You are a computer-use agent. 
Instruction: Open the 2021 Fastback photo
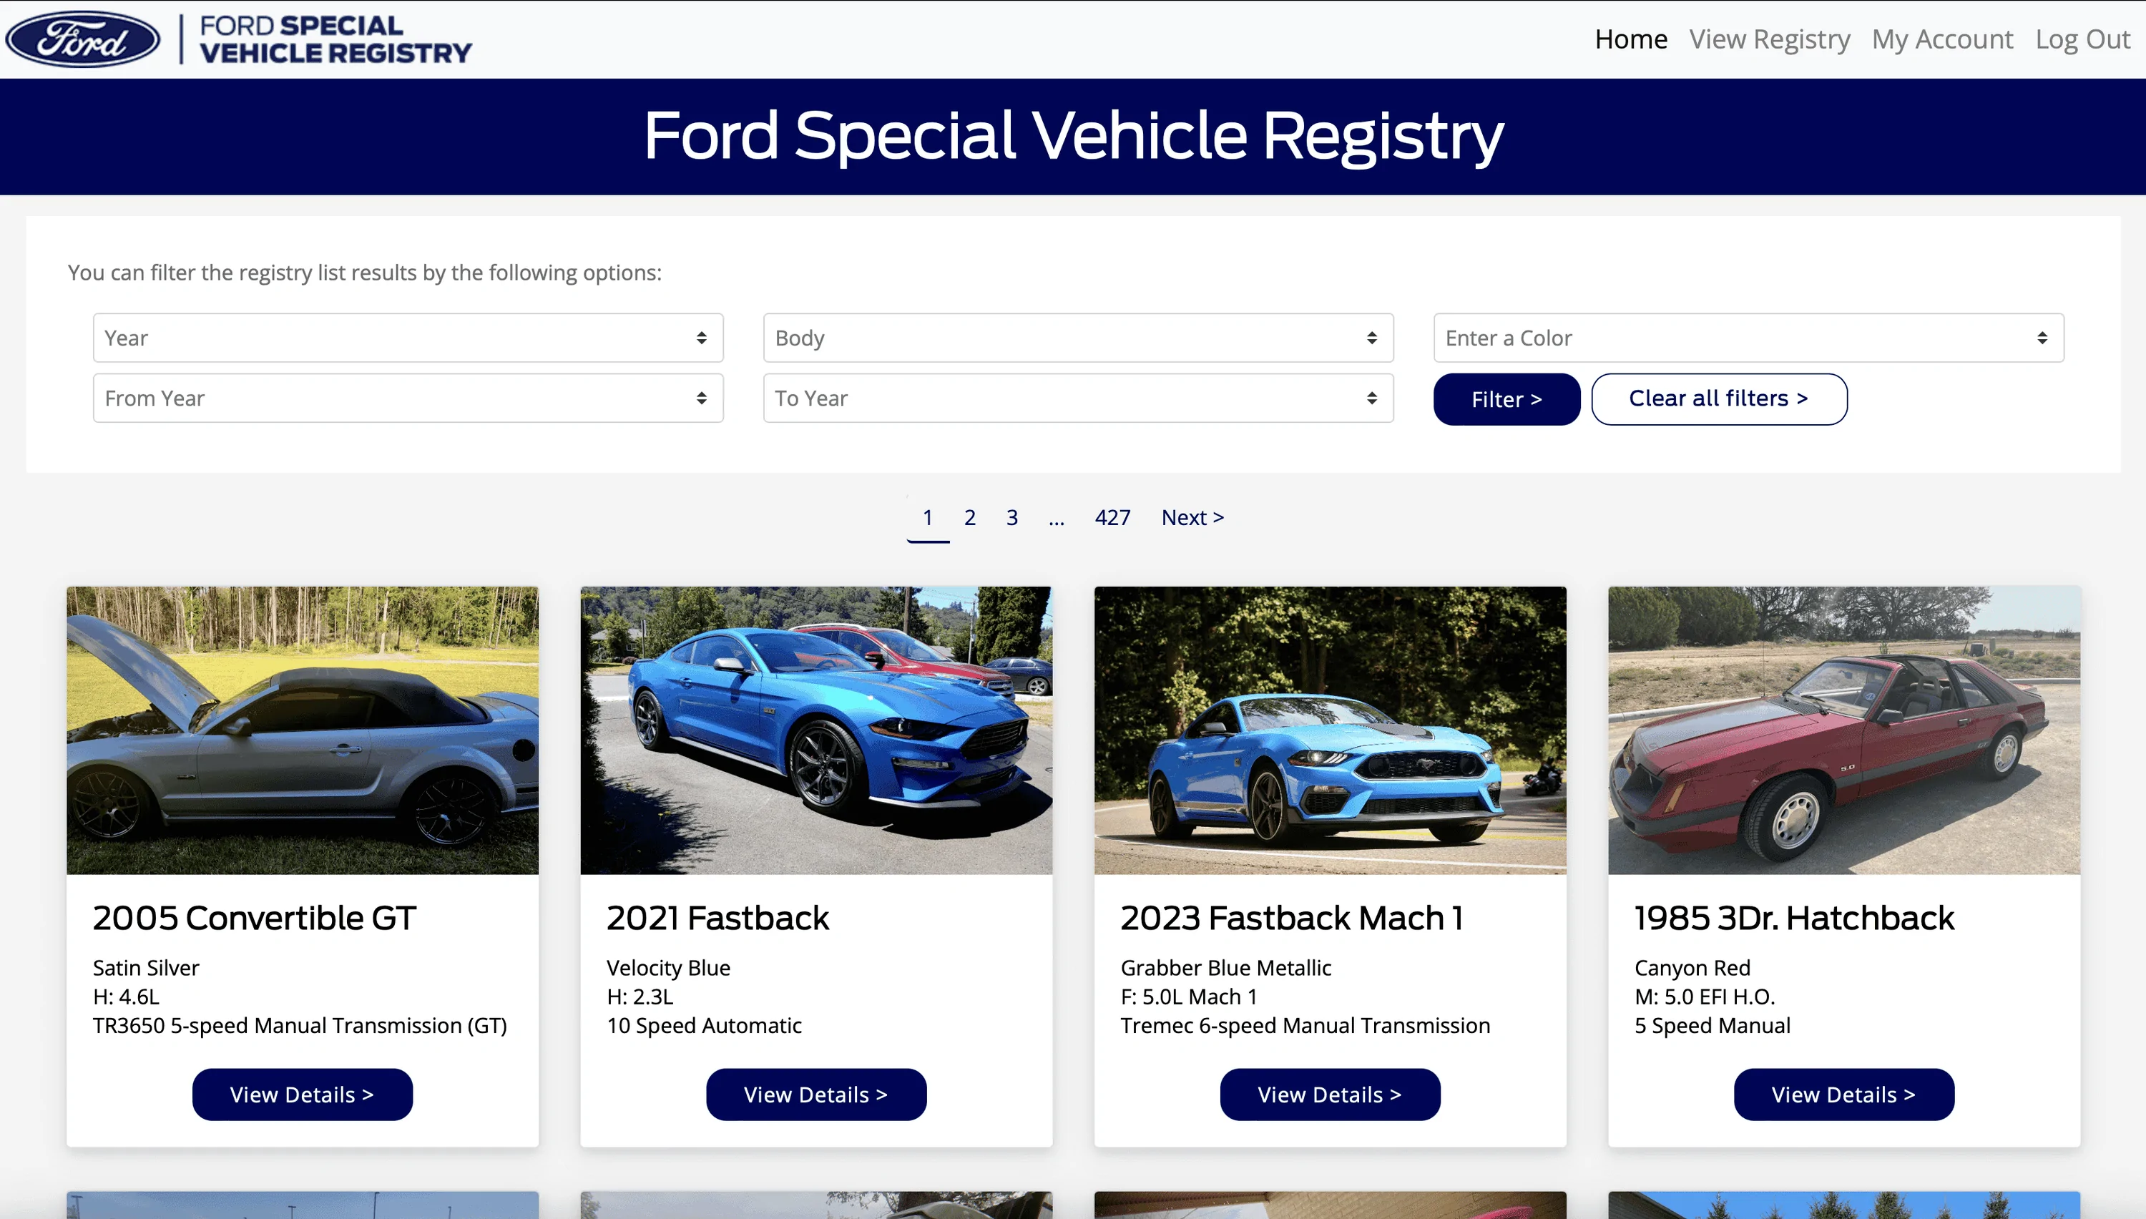[x=816, y=730]
